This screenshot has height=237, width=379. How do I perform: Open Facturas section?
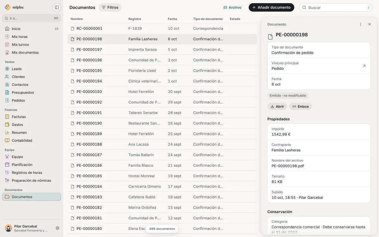coord(32,117)
